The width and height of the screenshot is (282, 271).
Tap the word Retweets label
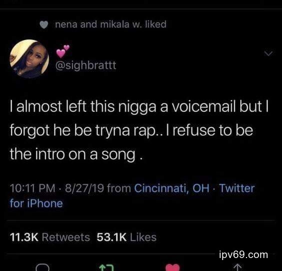[x=66, y=237]
